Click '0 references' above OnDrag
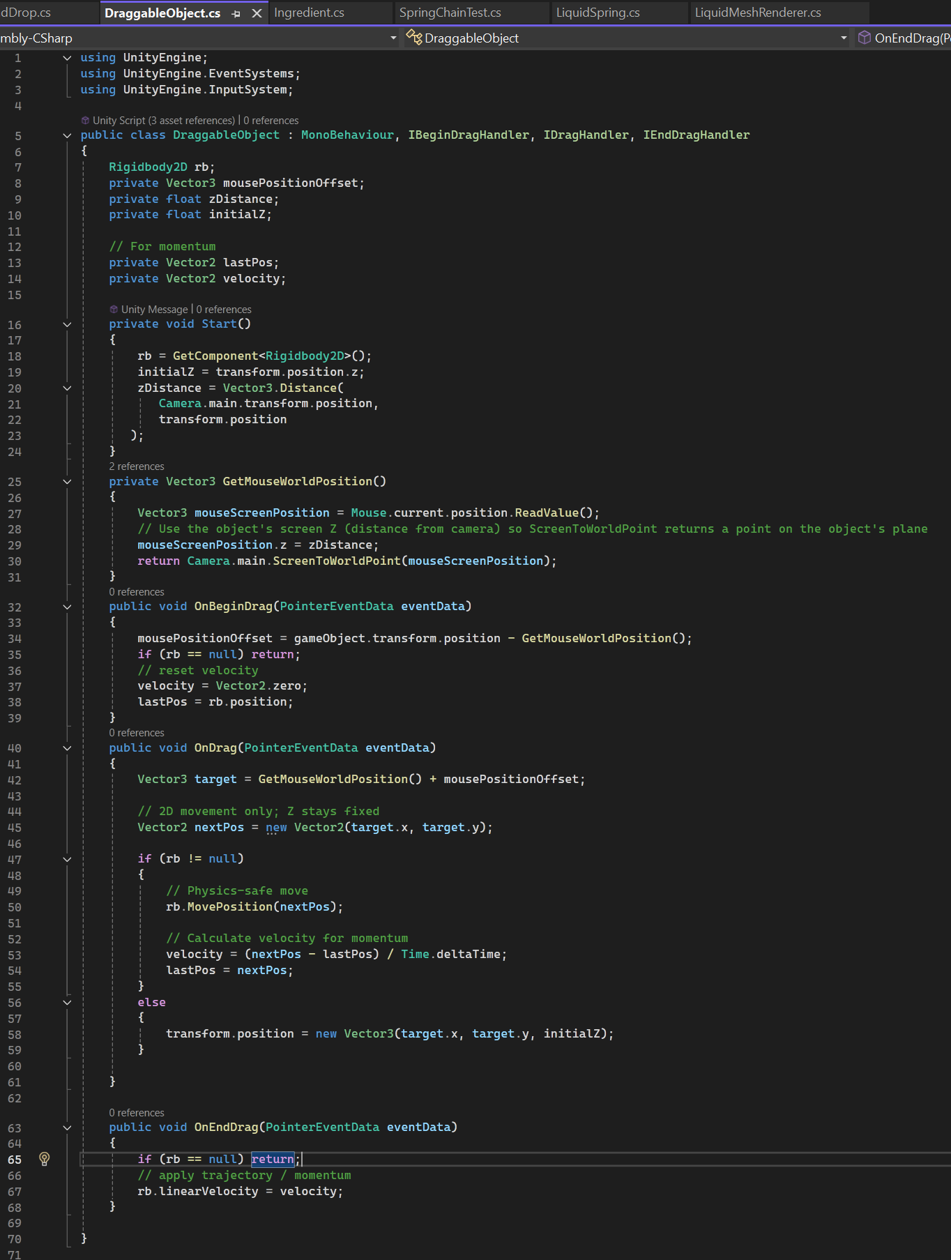This screenshot has height=1260, width=951. click(137, 733)
